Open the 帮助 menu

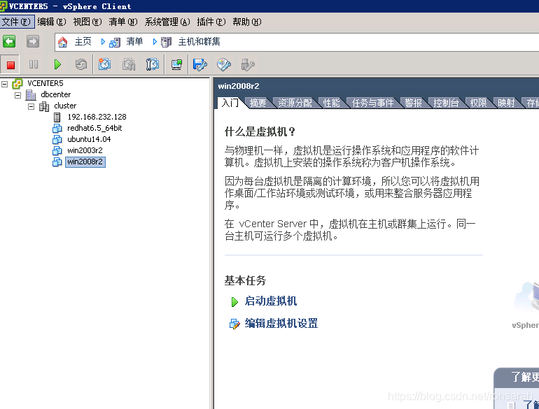click(x=247, y=22)
